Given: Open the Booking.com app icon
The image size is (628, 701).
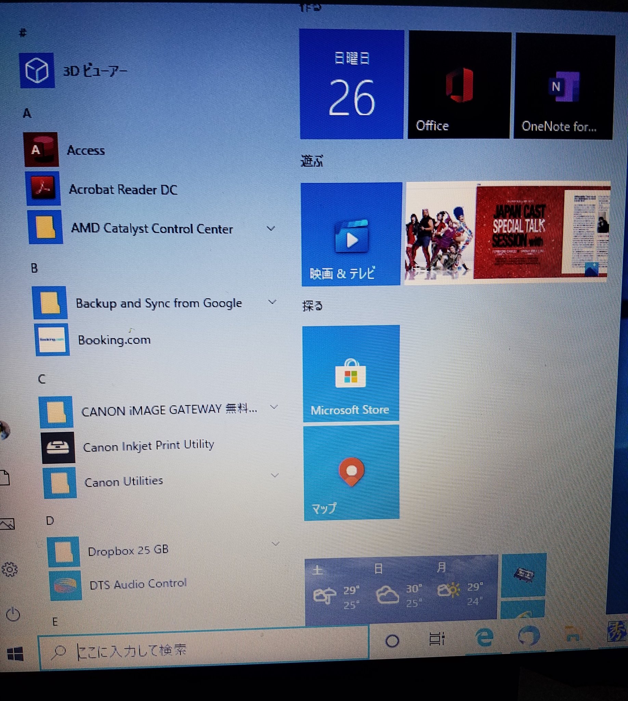Looking at the screenshot, I should pos(52,340).
